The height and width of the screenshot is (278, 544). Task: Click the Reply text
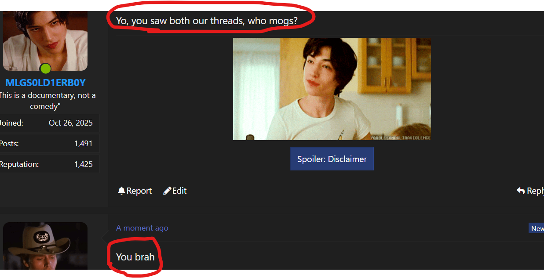click(535, 191)
